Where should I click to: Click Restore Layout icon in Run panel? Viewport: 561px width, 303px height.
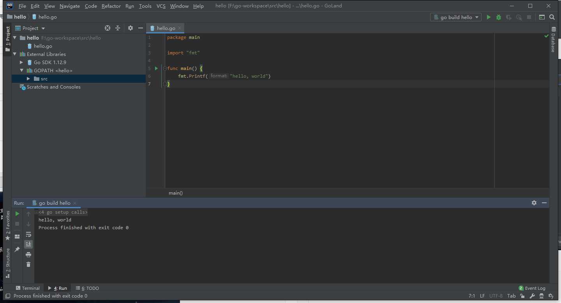(17, 237)
